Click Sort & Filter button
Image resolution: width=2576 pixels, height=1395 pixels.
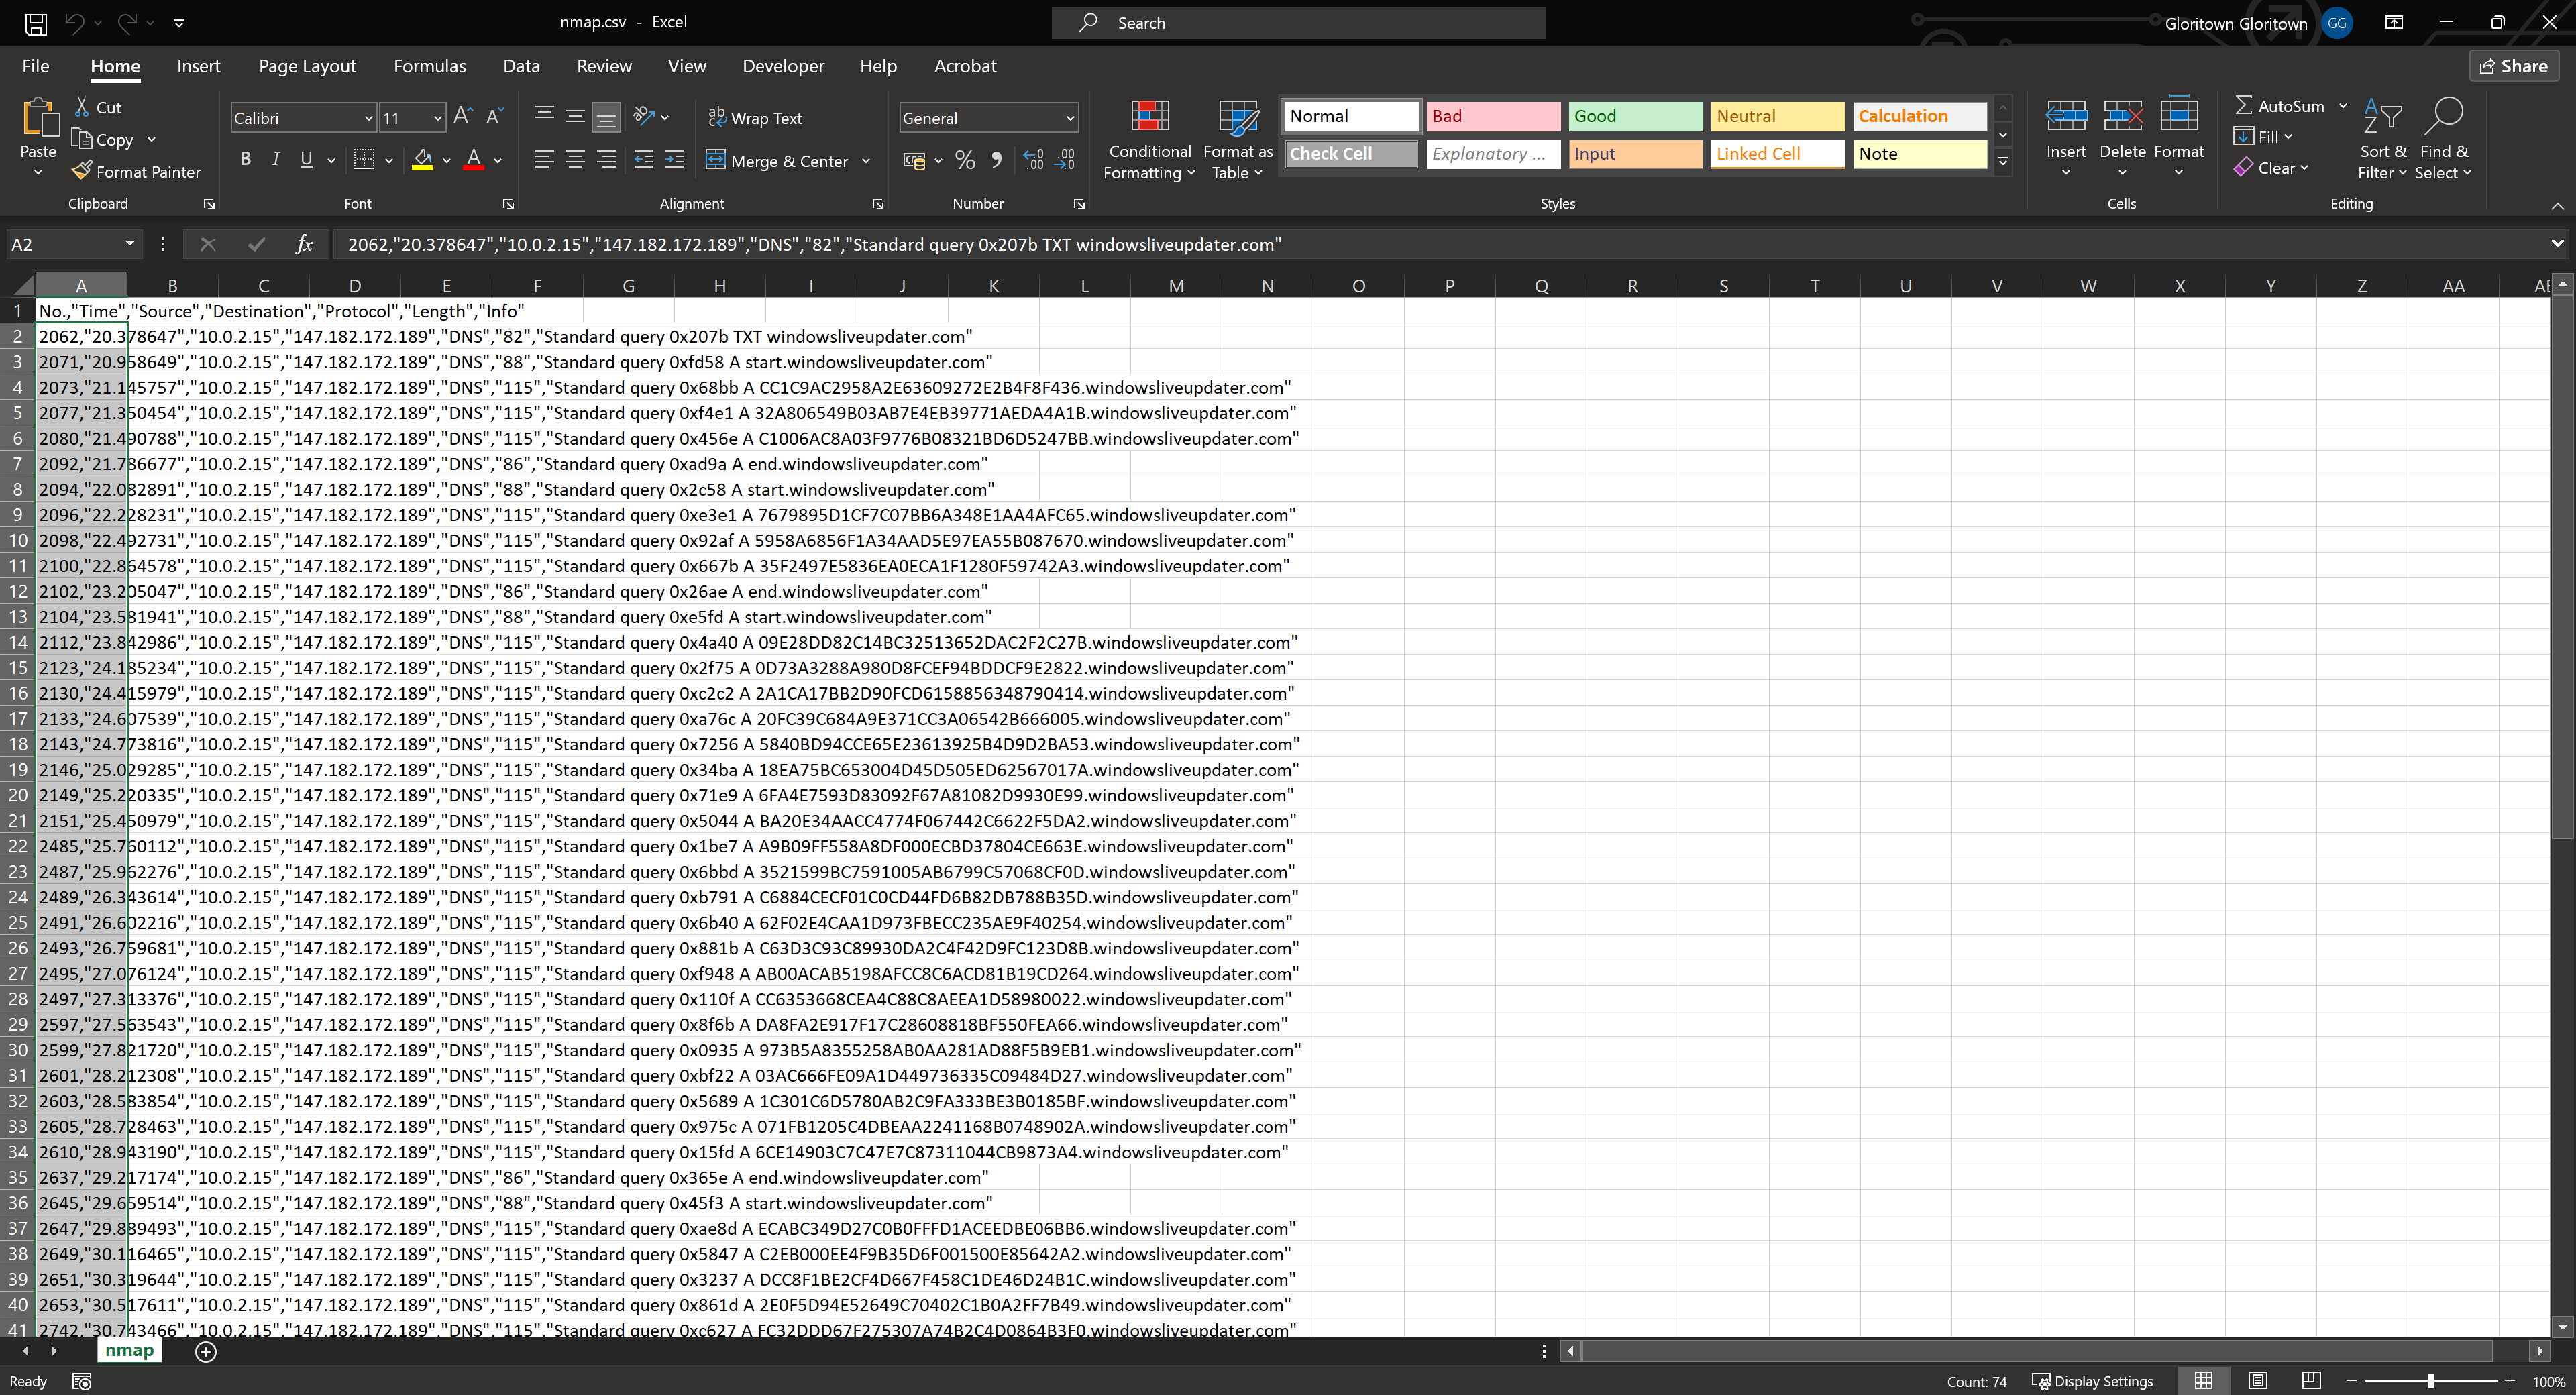click(x=2382, y=140)
